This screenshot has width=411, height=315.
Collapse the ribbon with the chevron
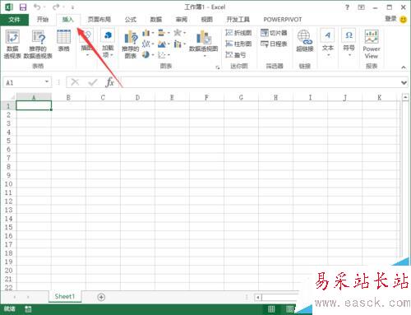[404, 67]
